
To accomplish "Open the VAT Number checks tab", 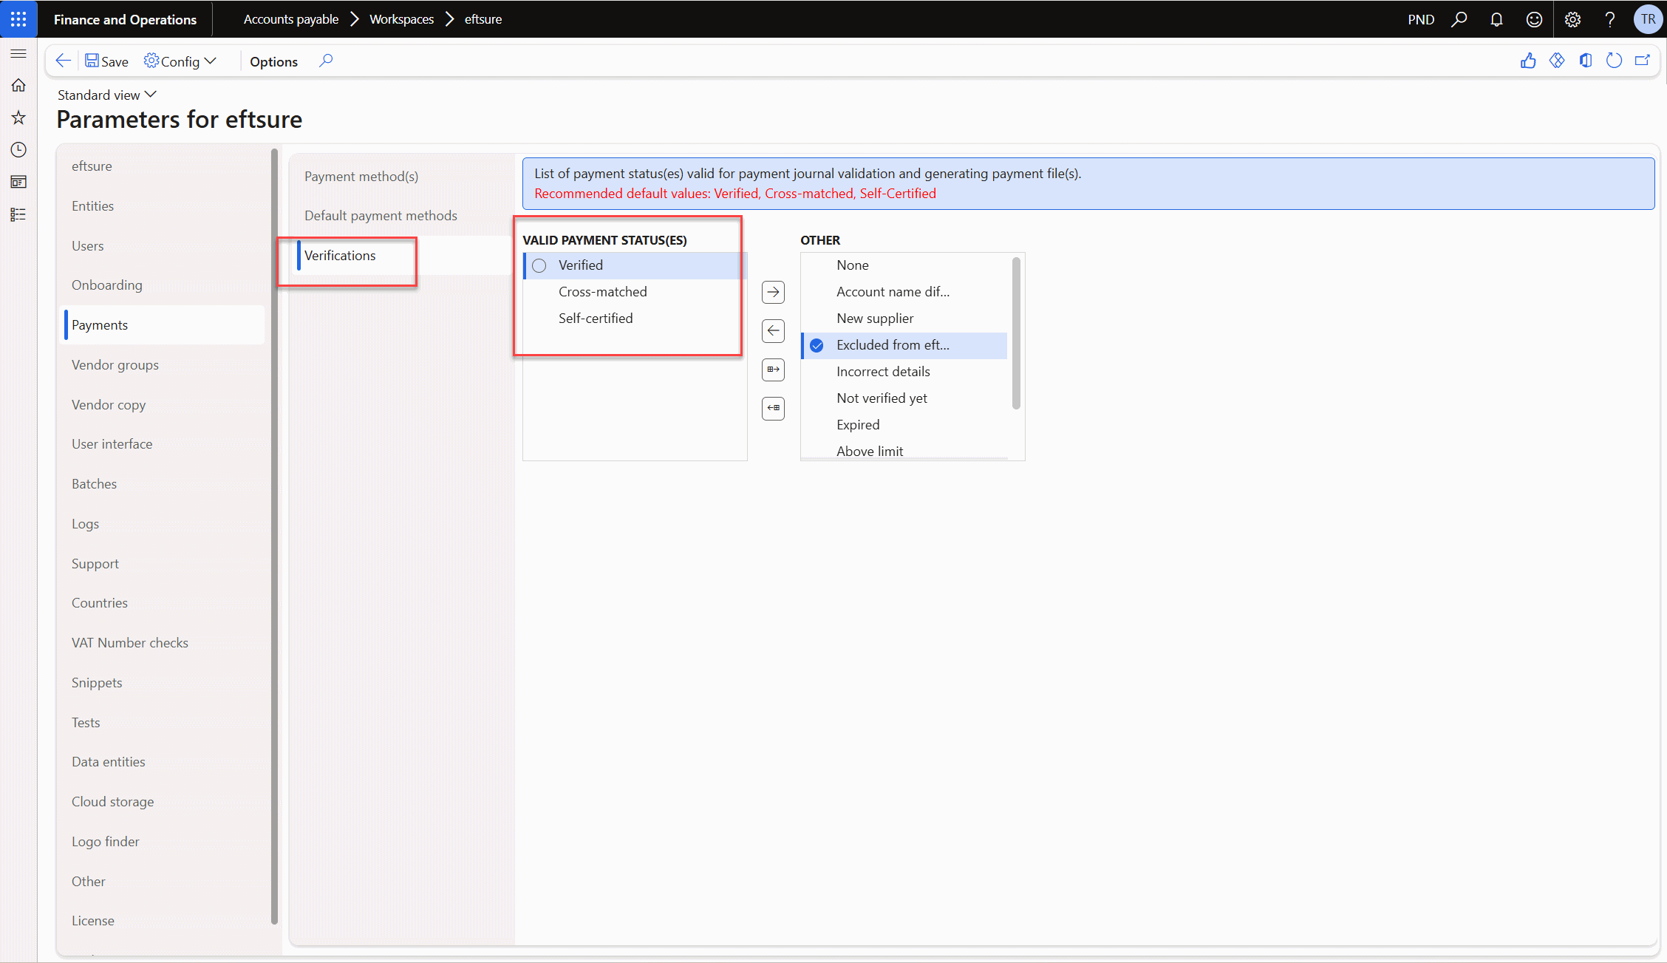I will coord(164,643).
